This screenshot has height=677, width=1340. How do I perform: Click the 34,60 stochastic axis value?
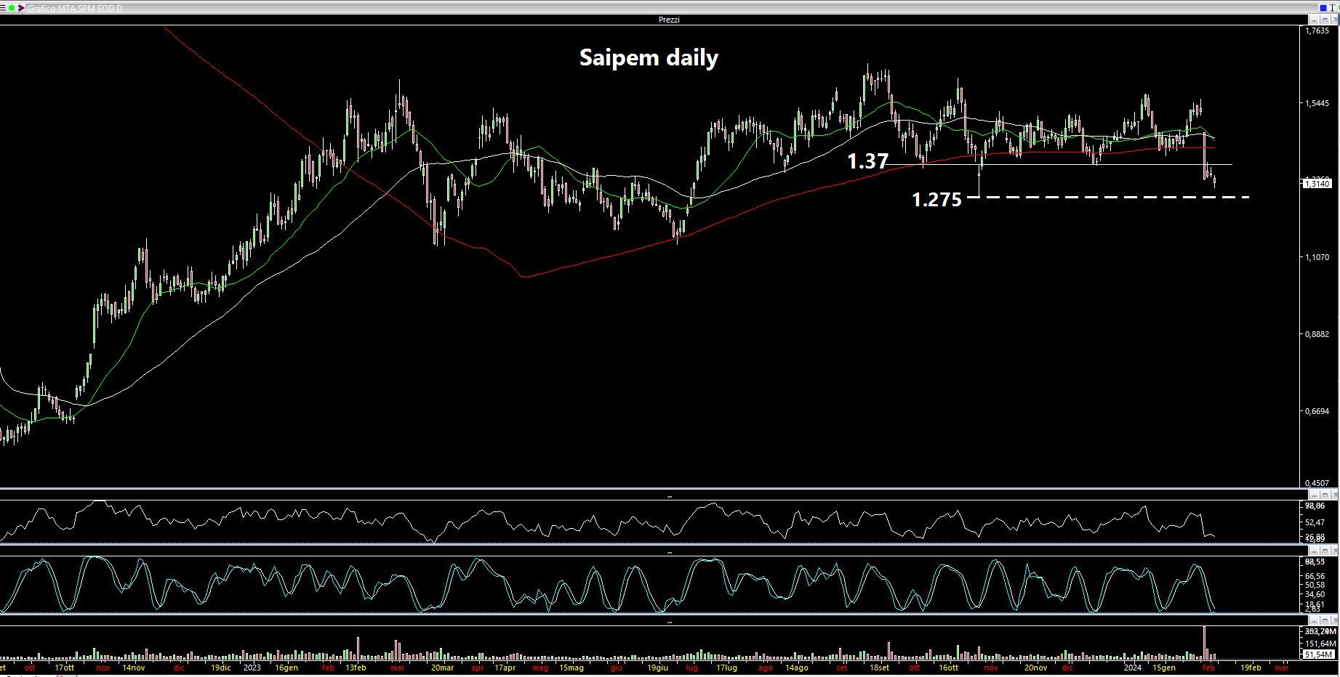(1315, 594)
